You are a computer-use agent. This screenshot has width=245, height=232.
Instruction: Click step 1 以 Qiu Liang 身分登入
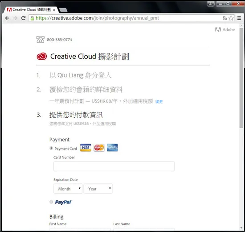pyautogui.click(x=81, y=75)
